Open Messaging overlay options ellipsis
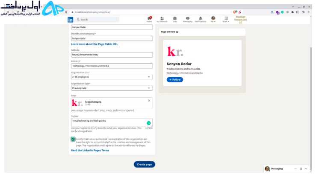The width and height of the screenshot is (316, 174). [x=295, y=169]
